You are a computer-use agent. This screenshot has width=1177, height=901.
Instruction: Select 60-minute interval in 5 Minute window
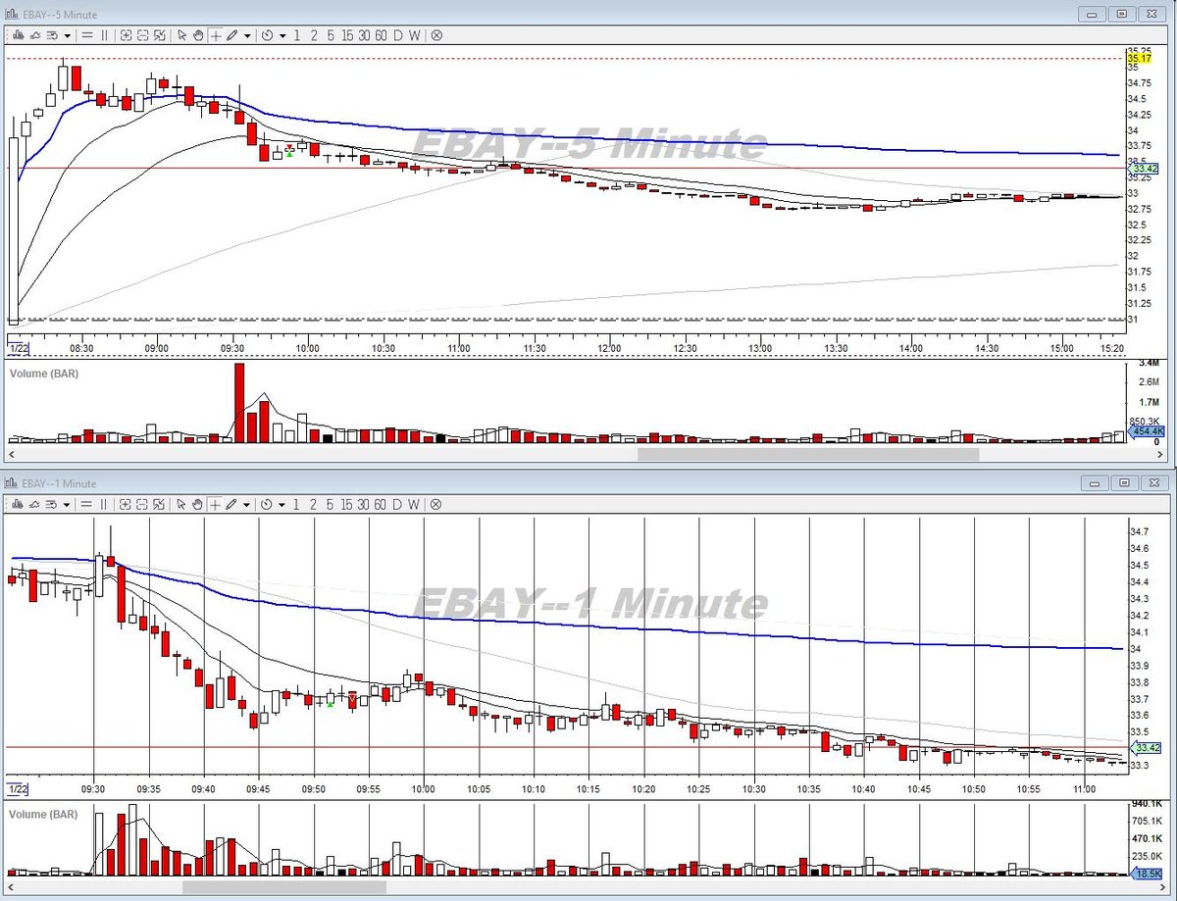pyautogui.click(x=381, y=34)
